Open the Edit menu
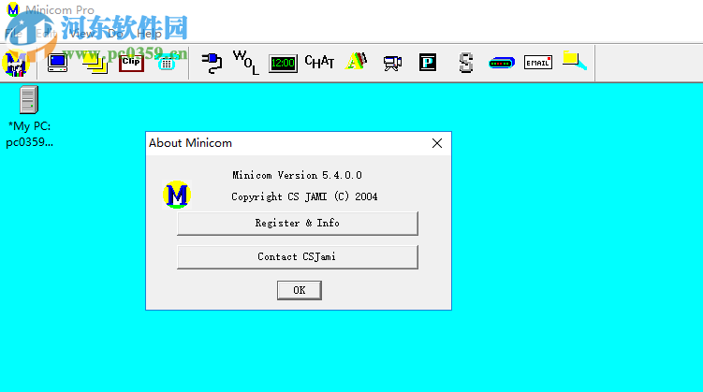Screen dimensions: 703x392 [45, 34]
